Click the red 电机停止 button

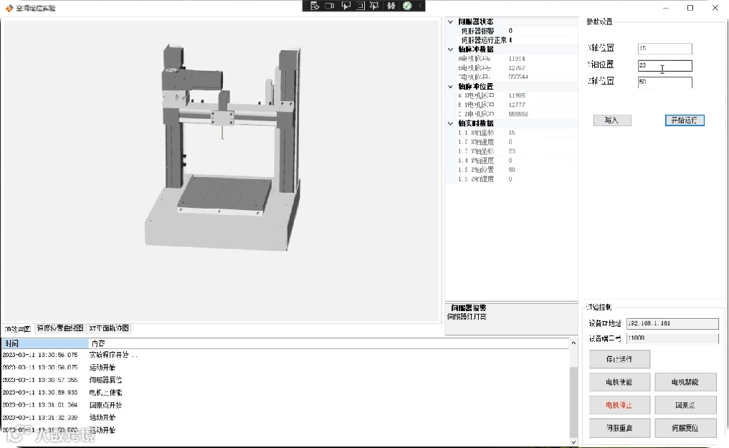[x=619, y=405]
